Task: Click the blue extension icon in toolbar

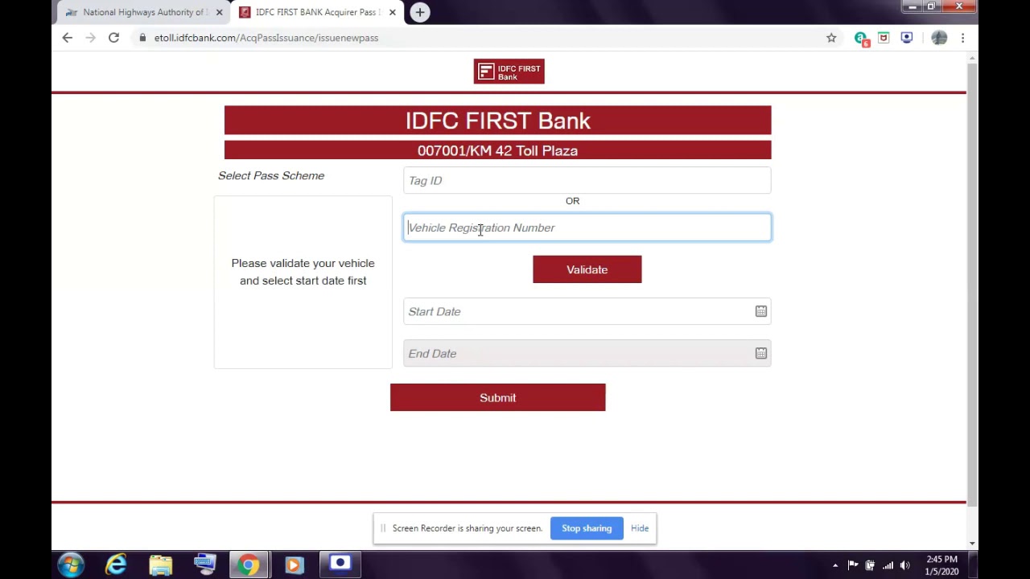Action: click(906, 38)
